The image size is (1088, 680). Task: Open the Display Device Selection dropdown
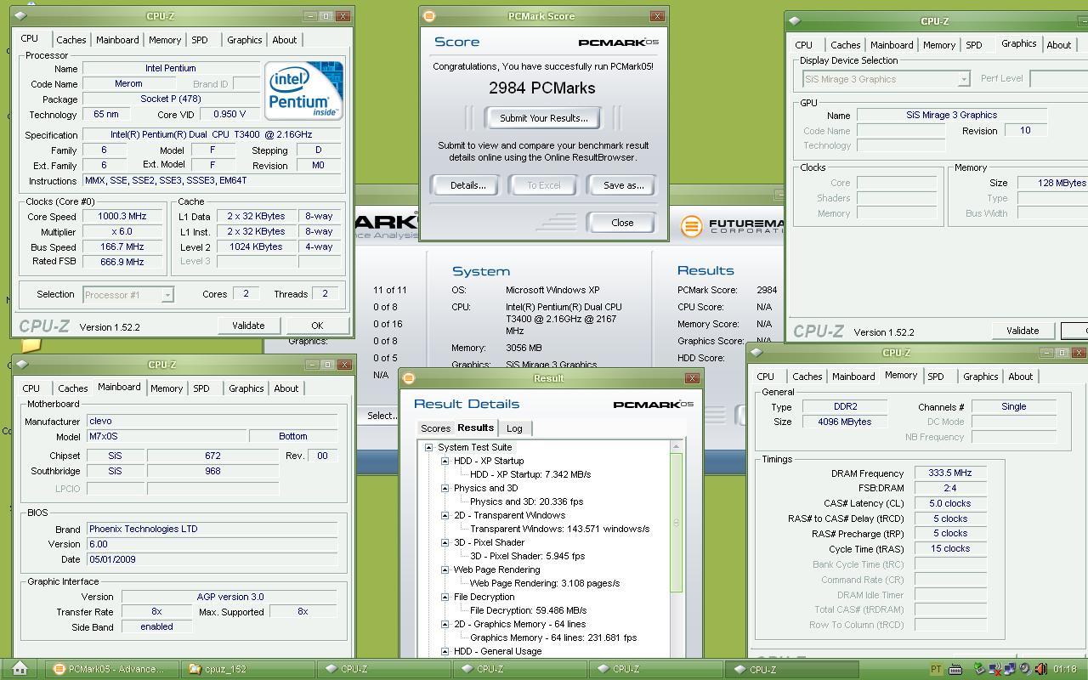tap(963, 79)
